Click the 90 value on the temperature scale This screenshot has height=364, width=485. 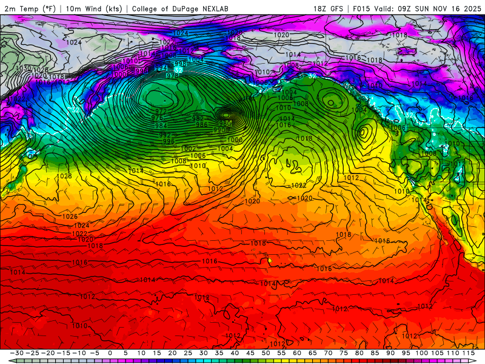click(390, 353)
